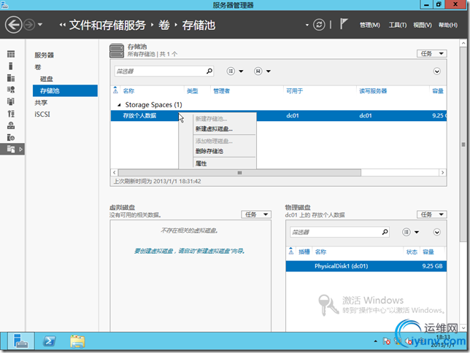Select the PhysicalDisk1 (dc01) row

[x=366, y=266]
